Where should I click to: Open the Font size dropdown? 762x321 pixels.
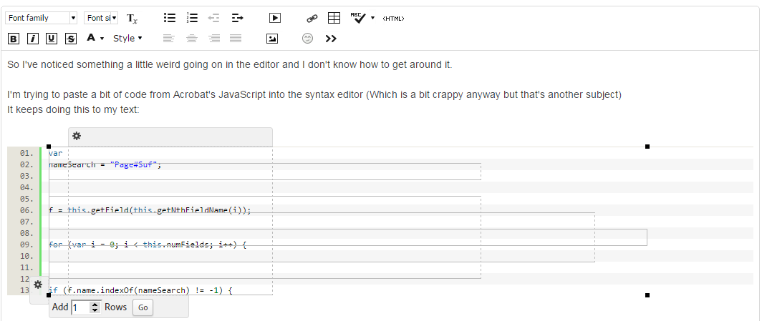point(101,18)
